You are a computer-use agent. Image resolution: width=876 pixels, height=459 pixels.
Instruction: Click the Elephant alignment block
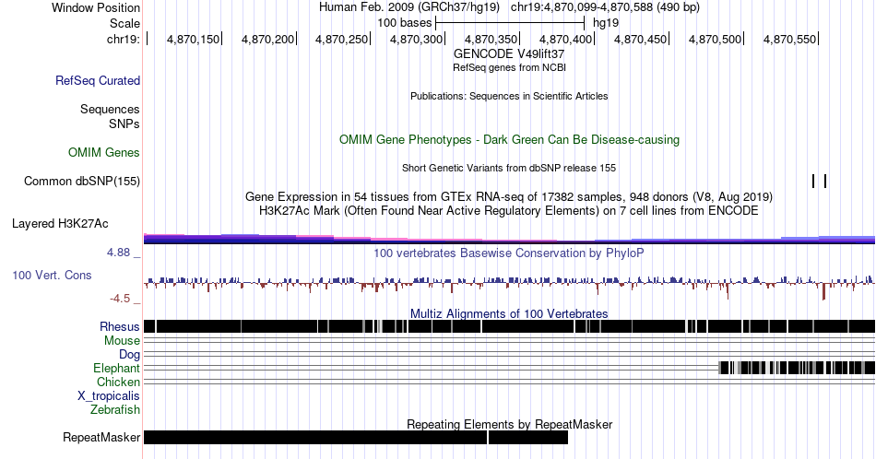click(798, 368)
